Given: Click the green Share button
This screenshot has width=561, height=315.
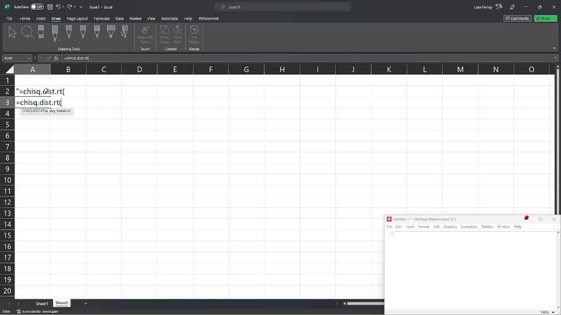Looking at the screenshot, I should 543,18.
